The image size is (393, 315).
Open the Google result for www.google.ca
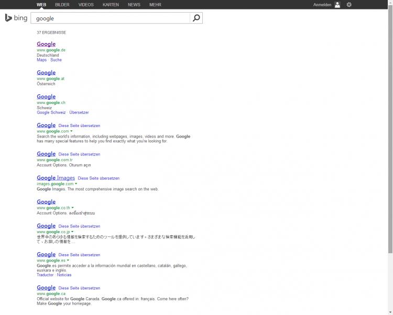46,288
